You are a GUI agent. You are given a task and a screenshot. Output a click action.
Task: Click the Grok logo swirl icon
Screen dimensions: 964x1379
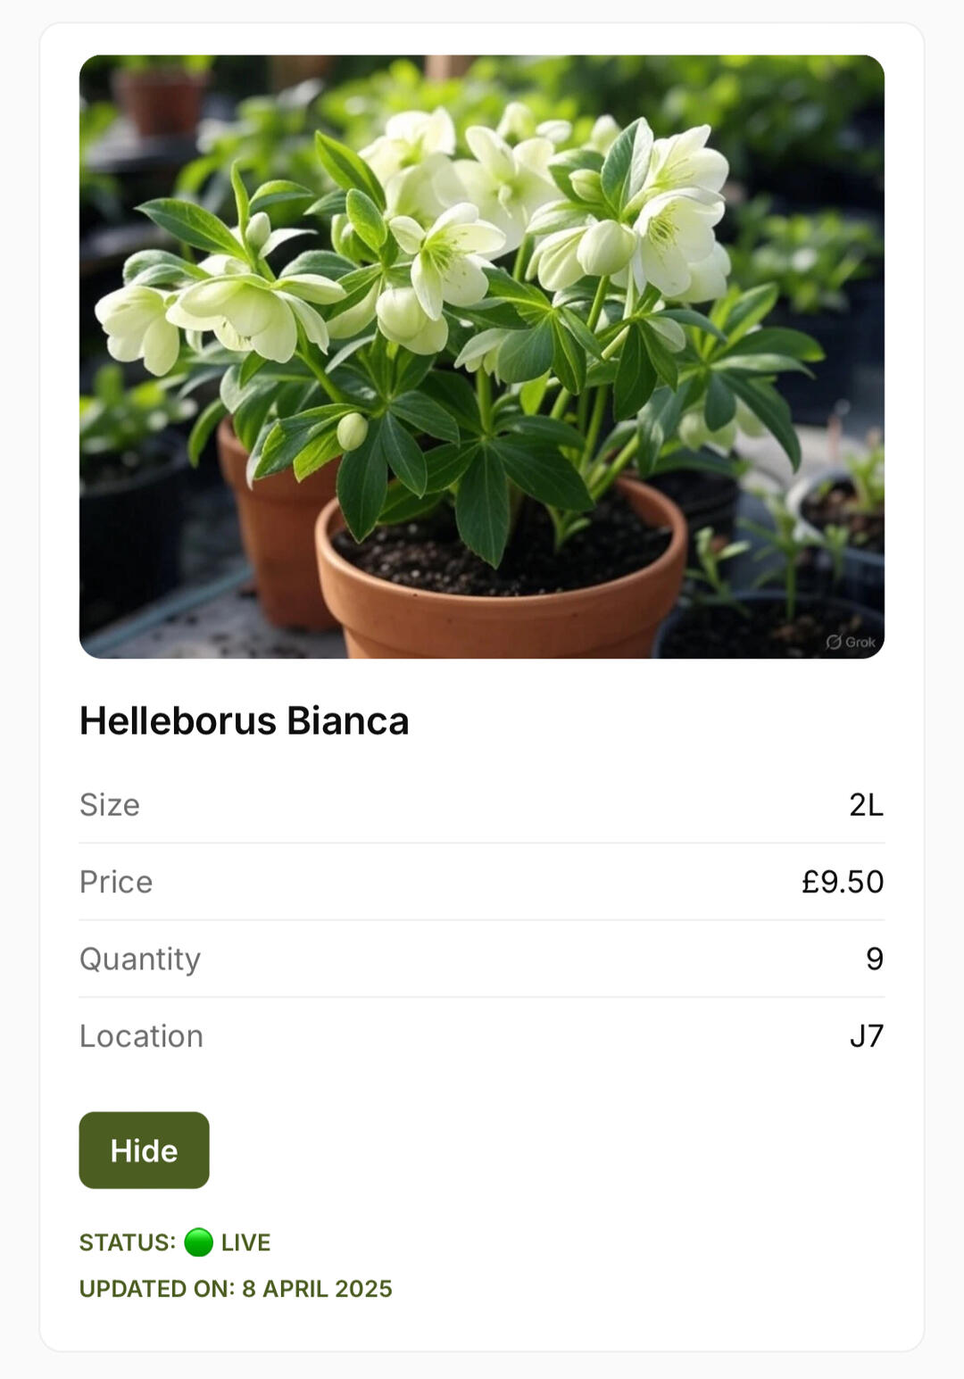point(834,642)
